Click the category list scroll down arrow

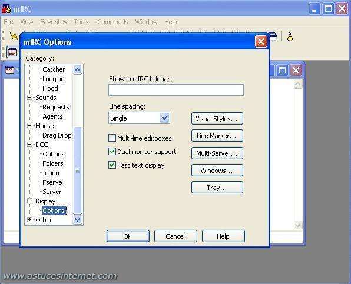tap(77, 220)
